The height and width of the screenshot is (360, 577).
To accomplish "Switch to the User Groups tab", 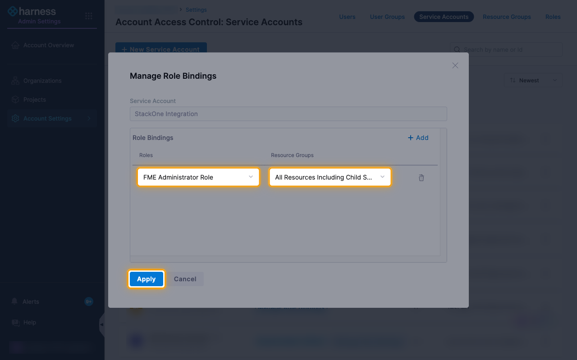I will tap(387, 17).
